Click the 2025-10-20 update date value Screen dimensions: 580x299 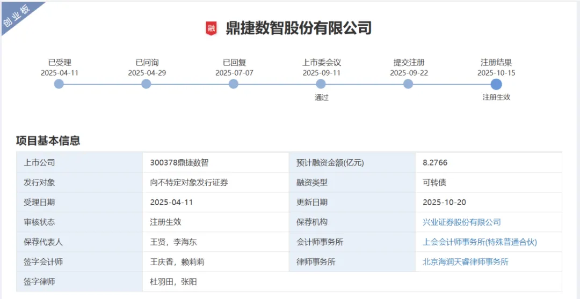pos(444,203)
